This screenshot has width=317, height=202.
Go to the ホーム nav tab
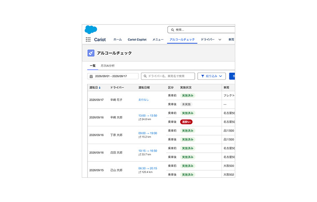[x=118, y=40]
